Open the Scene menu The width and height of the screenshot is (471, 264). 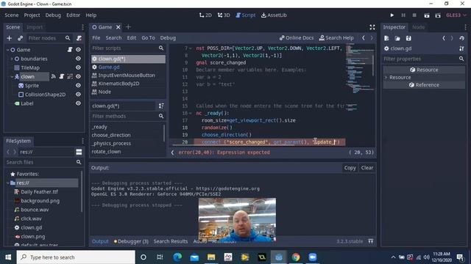click(x=12, y=15)
